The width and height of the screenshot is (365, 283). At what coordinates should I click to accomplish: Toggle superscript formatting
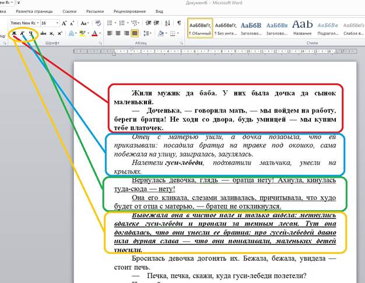click(x=60, y=34)
